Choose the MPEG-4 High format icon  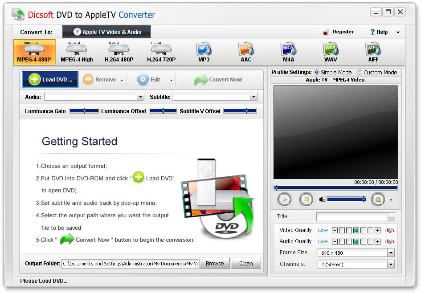click(77, 53)
